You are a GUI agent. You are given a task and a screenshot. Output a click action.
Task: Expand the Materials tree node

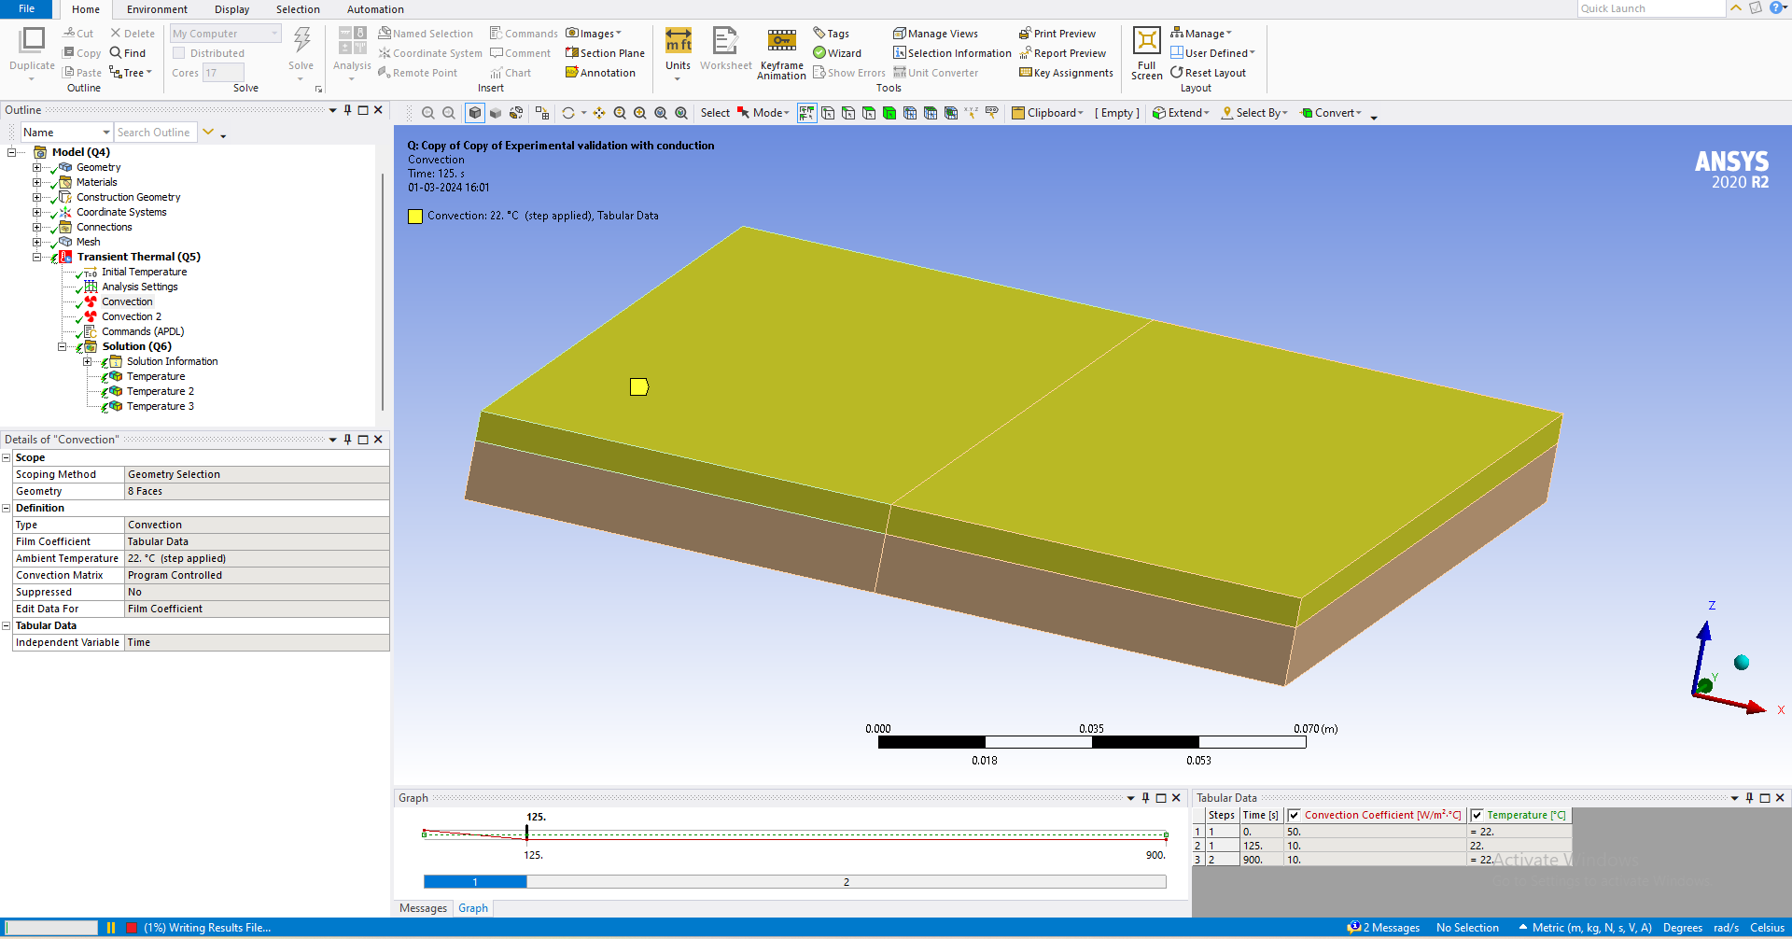pyautogui.click(x=36, y=183)
